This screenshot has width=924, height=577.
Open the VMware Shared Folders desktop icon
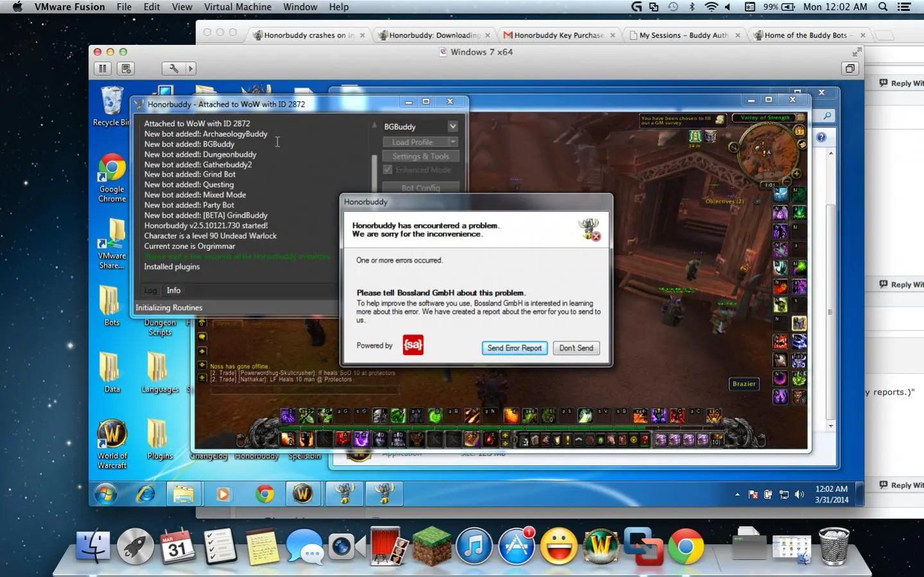pyautogui.click(x=112, y=244)
